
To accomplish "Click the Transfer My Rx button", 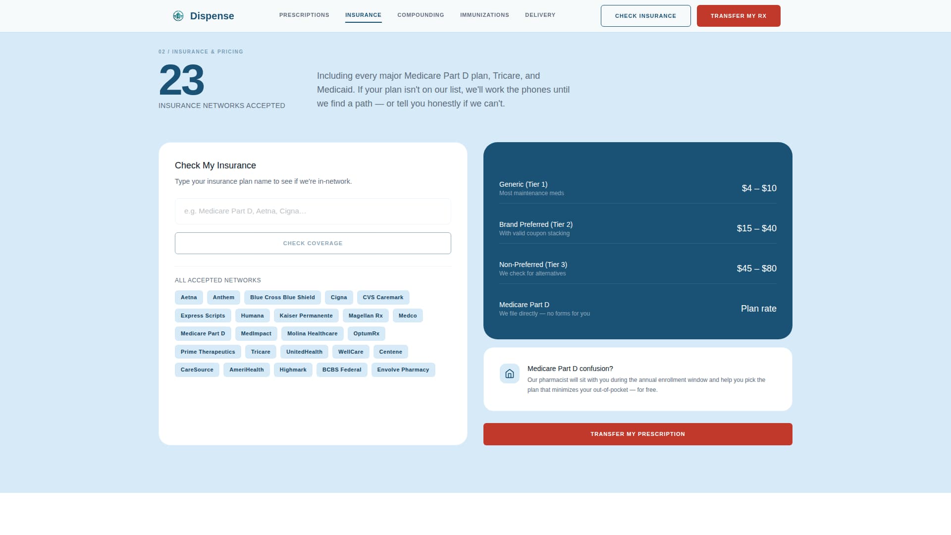I will pyautogui.click(x=739, y=16).
